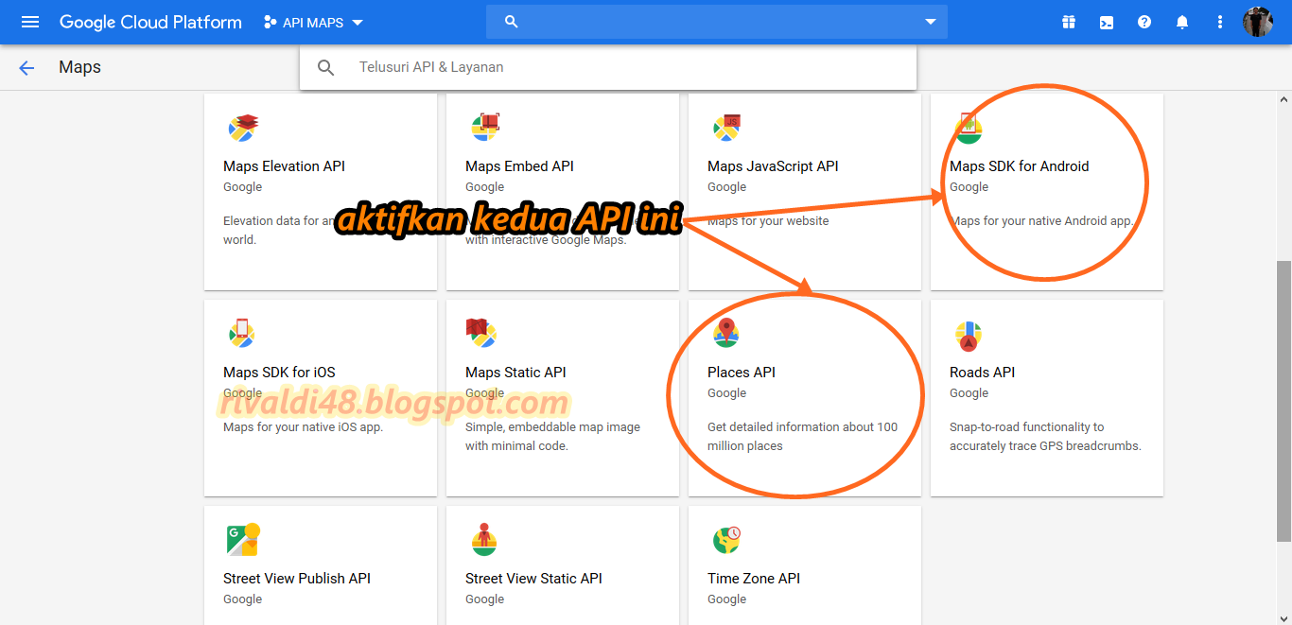
Task: Click the Google Cloud Platform logo text
Action: coord(150,22)
